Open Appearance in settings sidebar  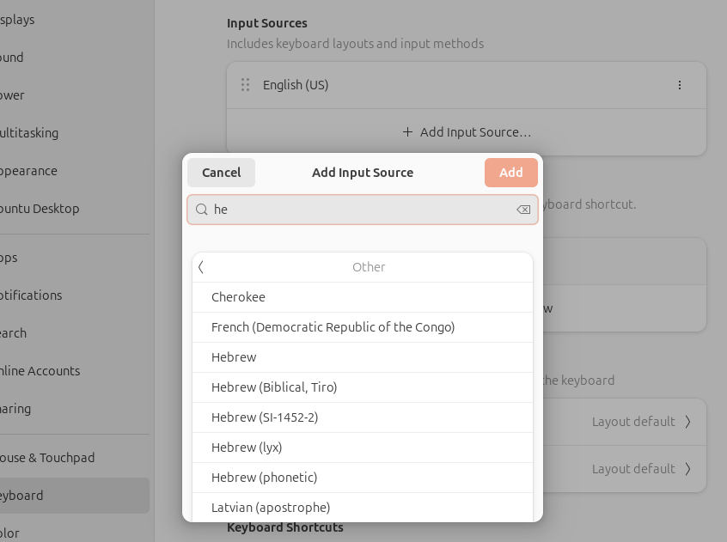[75, 171]
